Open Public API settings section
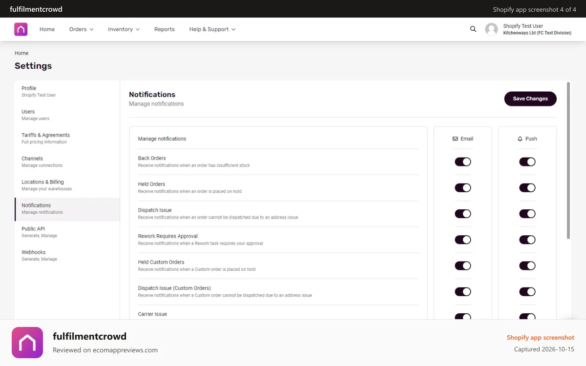586x366 pixels. pyautogui.click(x=67, y=232)
